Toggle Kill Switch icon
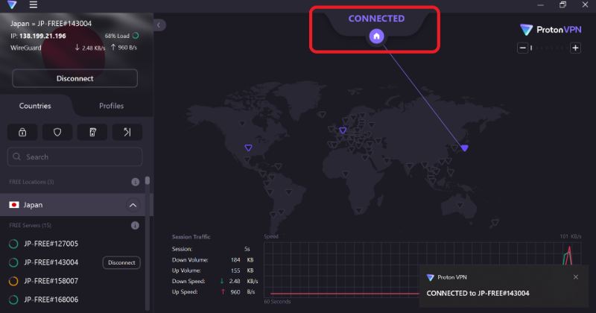The height and width of the screenshot is (313, 596). (x=92, y=132)
